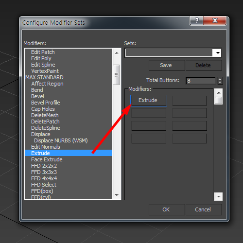Select the FFD 3x3x3 modifier

pos(44,172)
